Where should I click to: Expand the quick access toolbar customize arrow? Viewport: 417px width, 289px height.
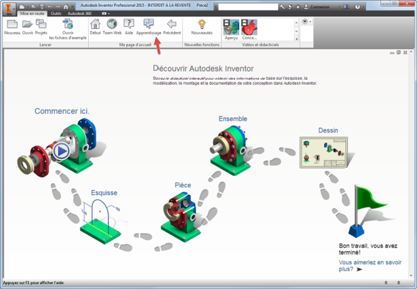tap(72, 7)
